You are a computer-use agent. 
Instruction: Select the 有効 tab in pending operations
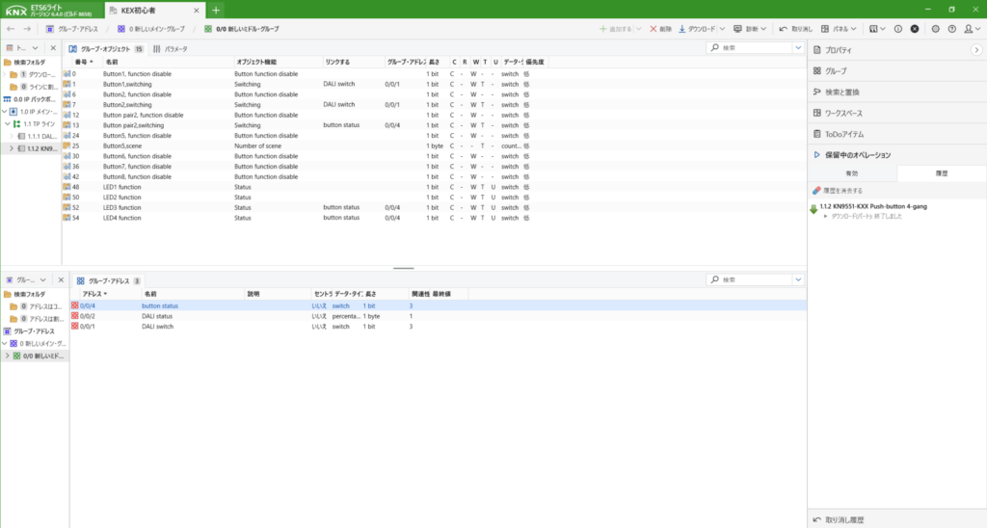(x=851, y=173)
